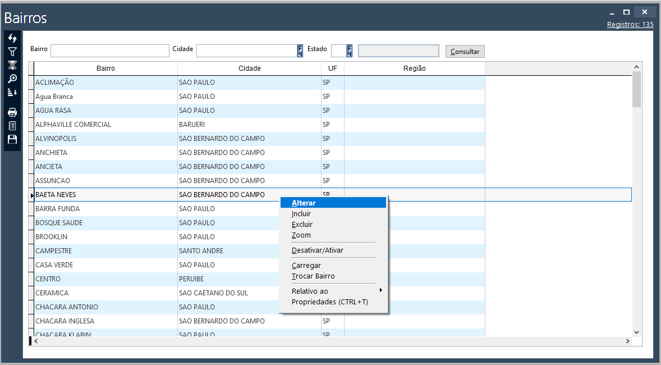661x365 pixels.
Task: Print the list using the printer icon
Action: tap(12, 112)
